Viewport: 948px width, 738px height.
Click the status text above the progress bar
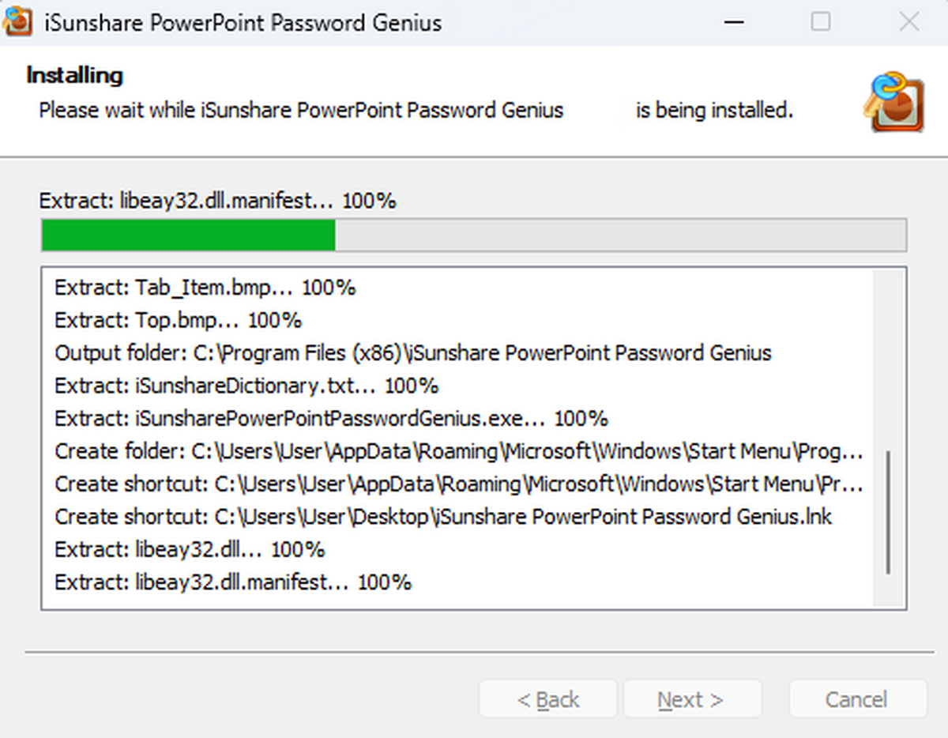(x=217, y=201)
